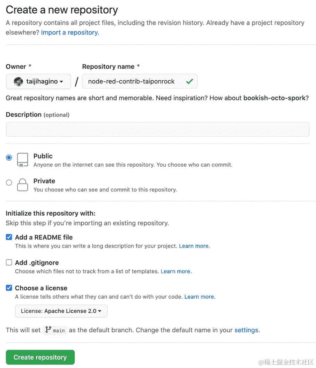Image resolution: width=316 pixels, height=368 pixels.
Task: Select the Public radio button
Action: [9, 158]
